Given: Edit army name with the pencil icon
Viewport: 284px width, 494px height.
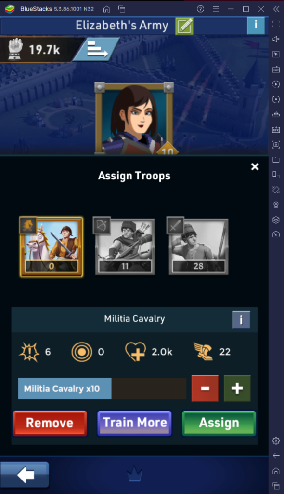Looking at the screenshot, I should [x=184, y=26].
